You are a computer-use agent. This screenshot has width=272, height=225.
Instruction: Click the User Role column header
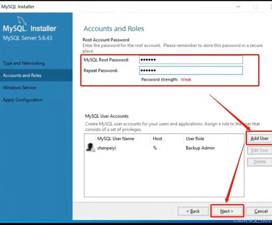point(195,139)
